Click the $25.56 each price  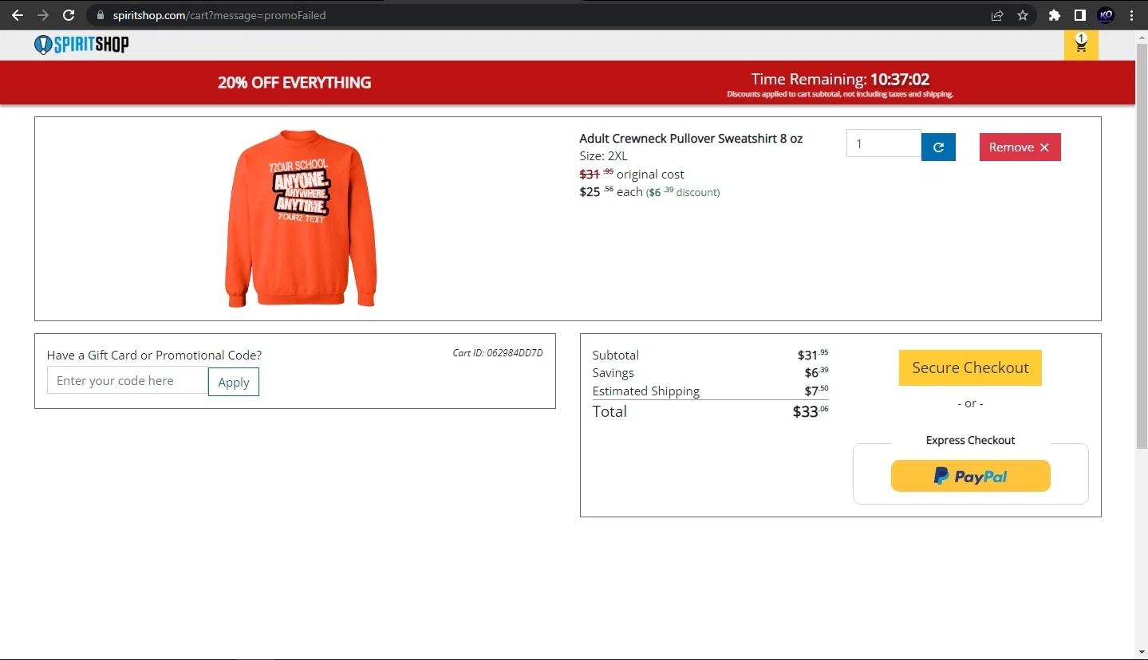pyautogui.click(x=611, y=191)
